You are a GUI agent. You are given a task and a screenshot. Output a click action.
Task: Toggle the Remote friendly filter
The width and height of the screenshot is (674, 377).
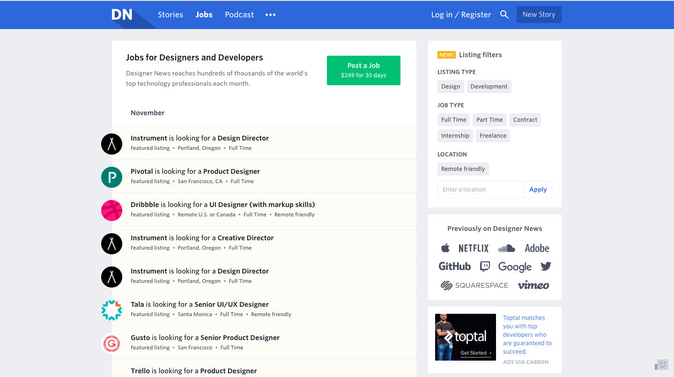[x=463, y=169]
